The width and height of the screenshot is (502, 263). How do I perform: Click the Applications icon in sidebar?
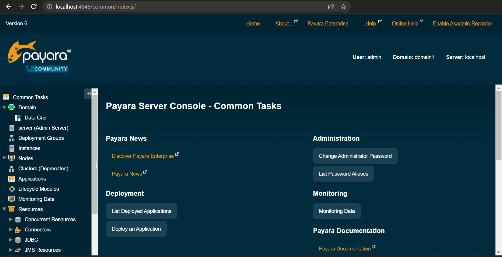12,179
